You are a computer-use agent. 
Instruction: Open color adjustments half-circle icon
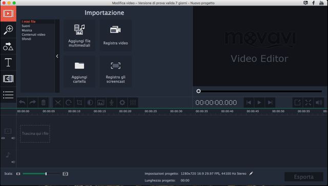(90, 103)
